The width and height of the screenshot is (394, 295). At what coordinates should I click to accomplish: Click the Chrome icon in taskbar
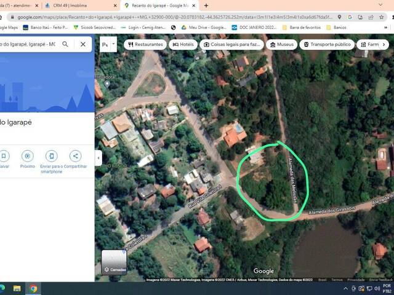pos(33,288)
